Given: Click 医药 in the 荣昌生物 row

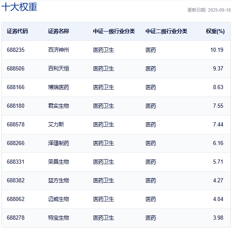Looking at the screenshot, I should click(151, 162).
